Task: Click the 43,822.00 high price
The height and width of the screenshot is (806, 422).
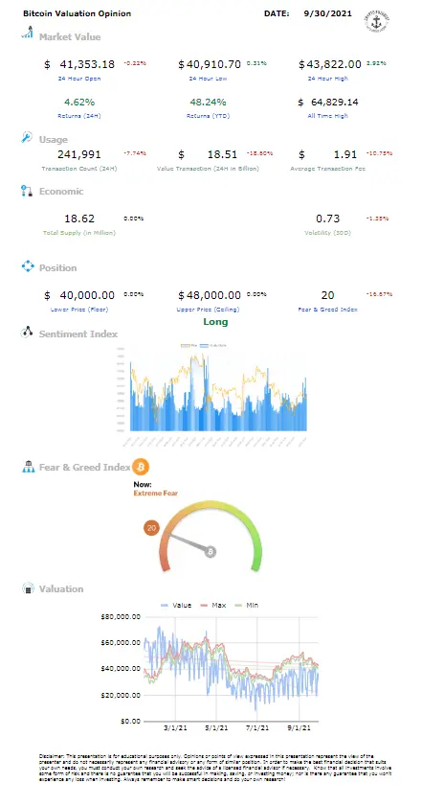Action: pyautogui.click(x=334, y=64)
